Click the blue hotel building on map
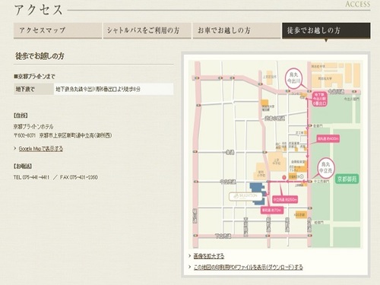 click(258, 194)
